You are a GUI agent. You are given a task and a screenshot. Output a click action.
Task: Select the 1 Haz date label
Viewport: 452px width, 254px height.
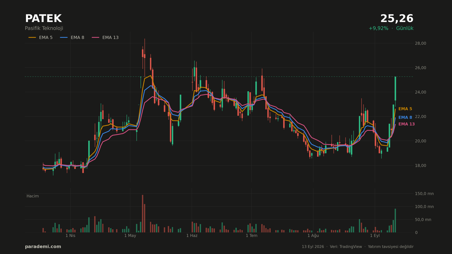(x=192, y=236)
